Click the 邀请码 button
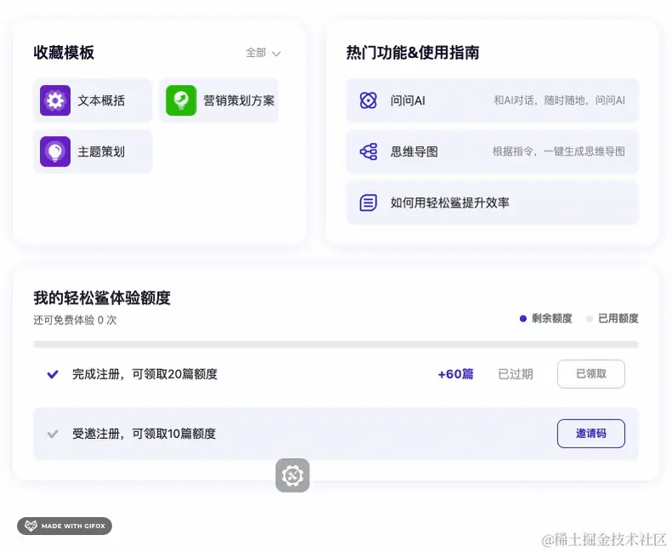This screenshot has width=672, height=552. [591, 434]
